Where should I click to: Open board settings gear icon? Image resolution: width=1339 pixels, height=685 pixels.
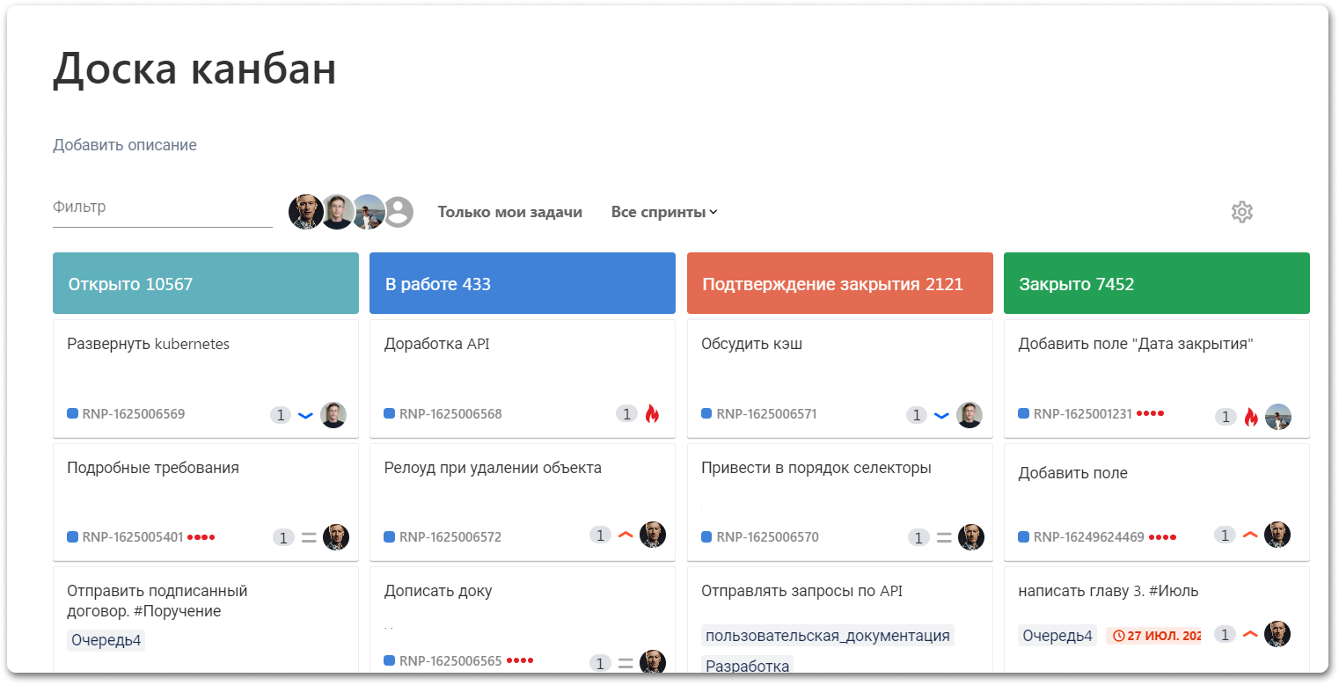coord(1241,212)
